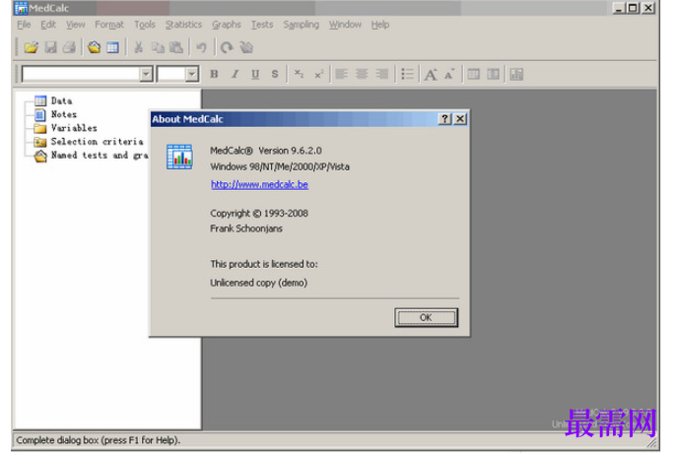
Task: Apply superscript formatting
Action: pos(318,75)
